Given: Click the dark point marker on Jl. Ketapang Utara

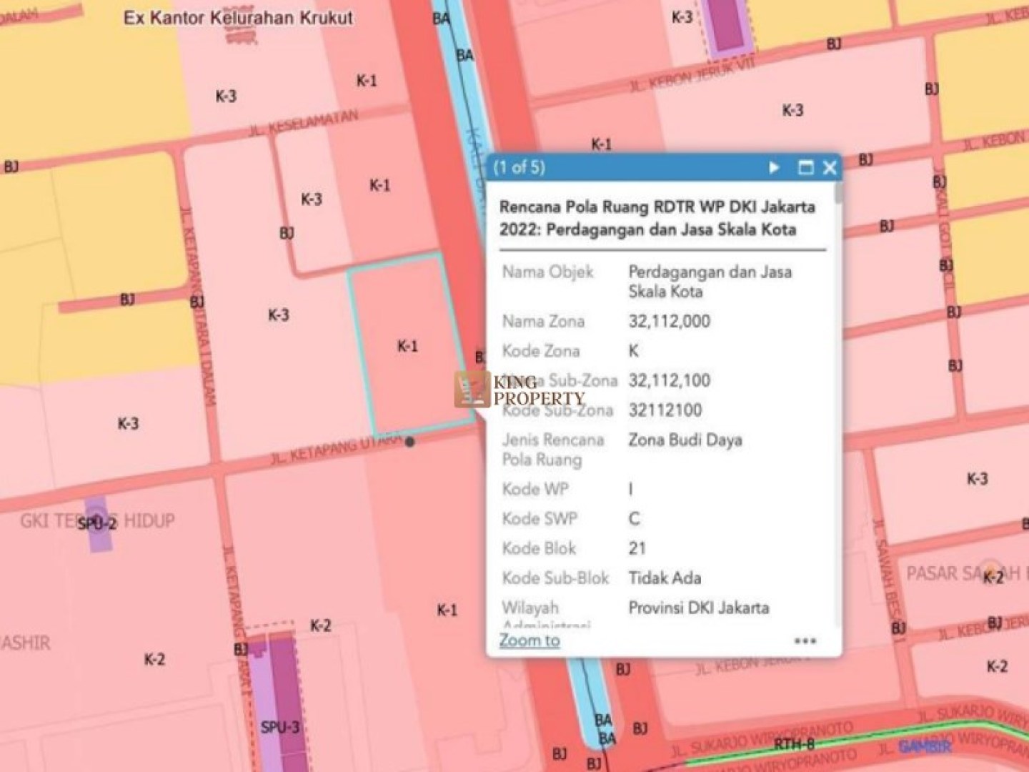Looking at the screenshot, I should (x=410, y=442).
